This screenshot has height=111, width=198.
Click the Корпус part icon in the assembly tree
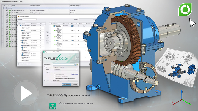(x=22, y=47)
